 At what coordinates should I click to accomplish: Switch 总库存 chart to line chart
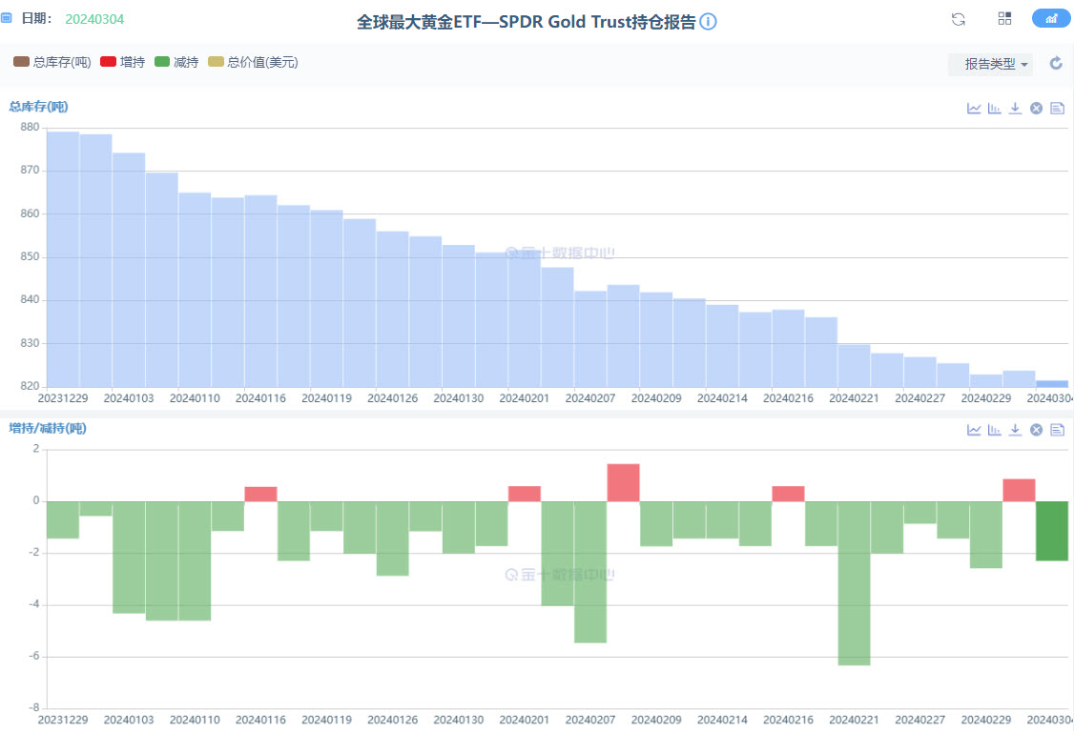point(974,109)
